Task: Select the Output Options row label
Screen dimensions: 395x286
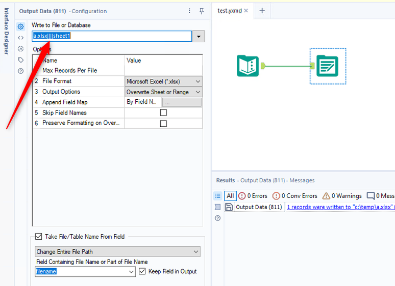Action: 61,92
